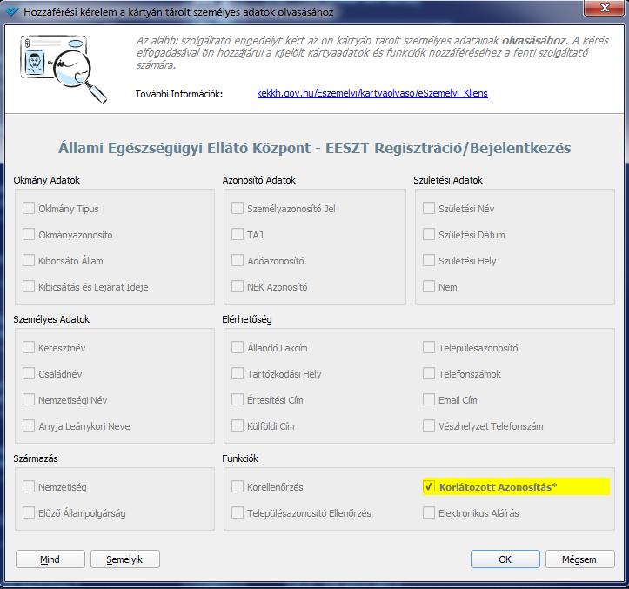Click the Származás group label
This screenshot has width=629, height=589.
coord(36,458)
